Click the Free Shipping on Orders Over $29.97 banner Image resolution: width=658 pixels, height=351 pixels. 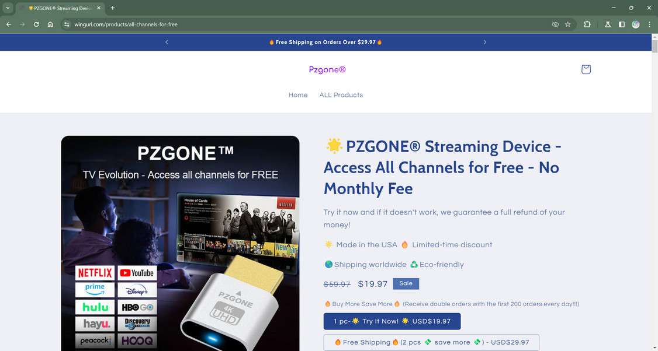(325, 42)
